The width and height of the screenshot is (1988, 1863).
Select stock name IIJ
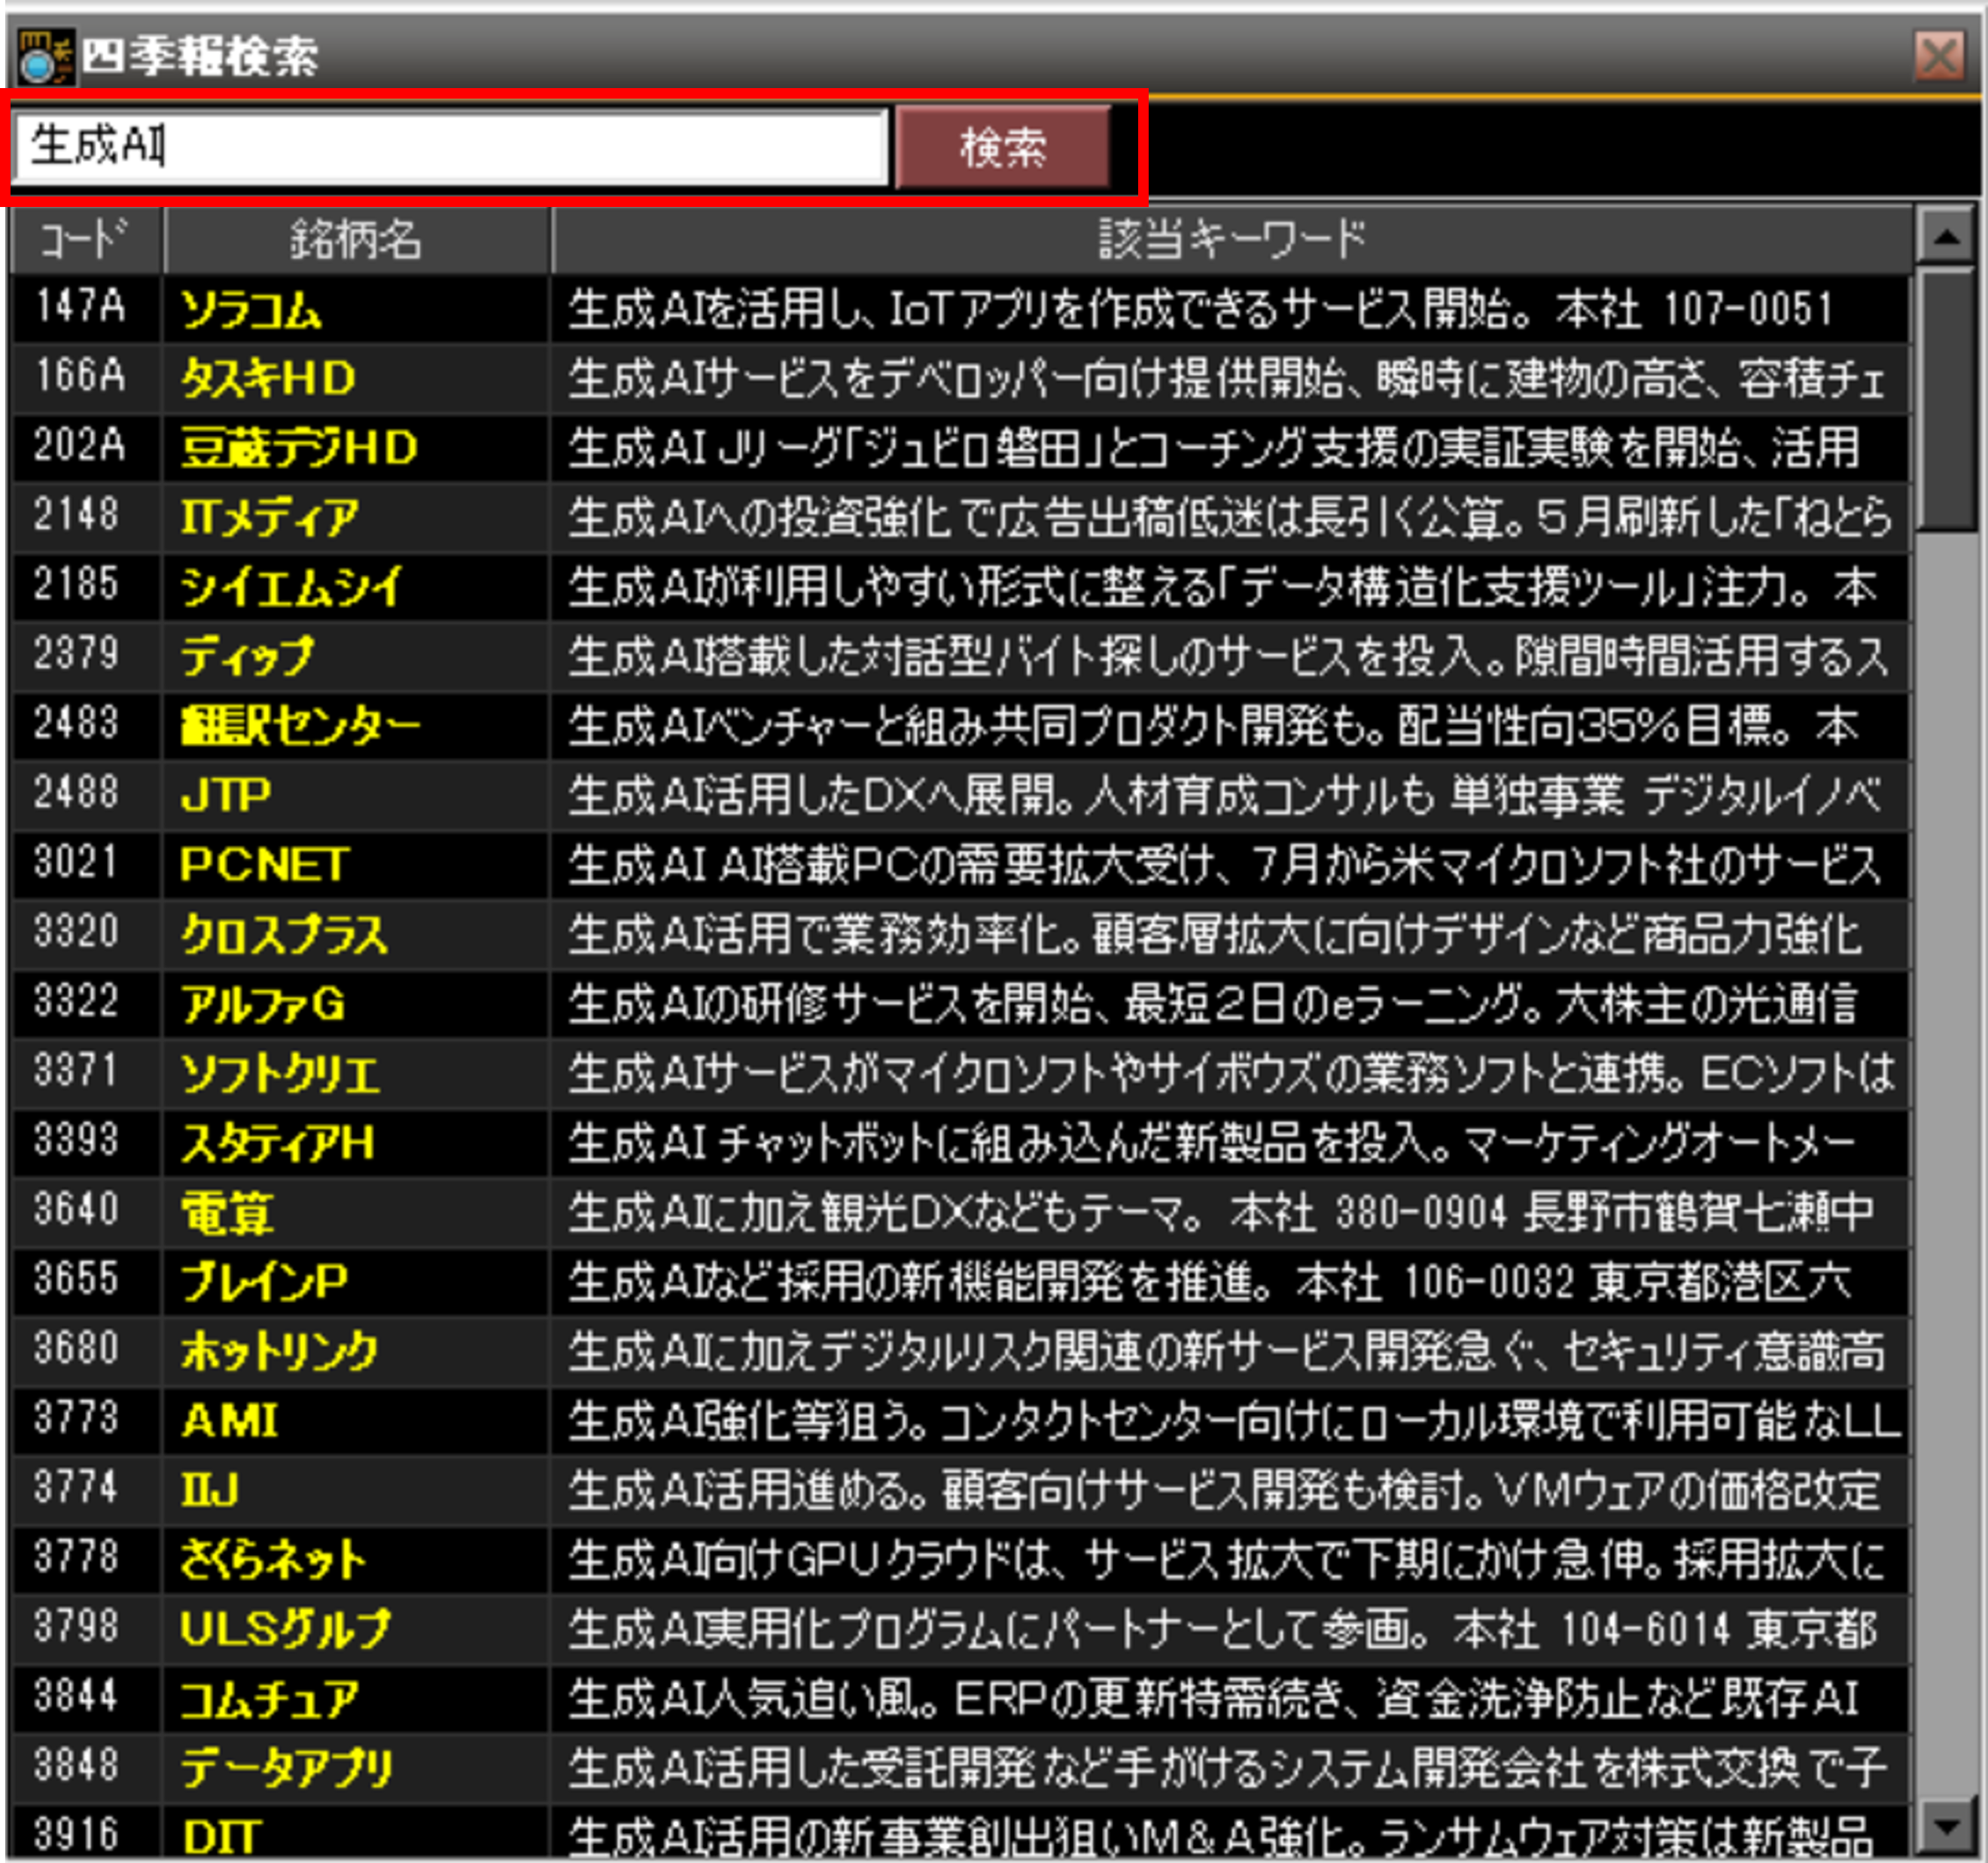[x=209, y=1491]
